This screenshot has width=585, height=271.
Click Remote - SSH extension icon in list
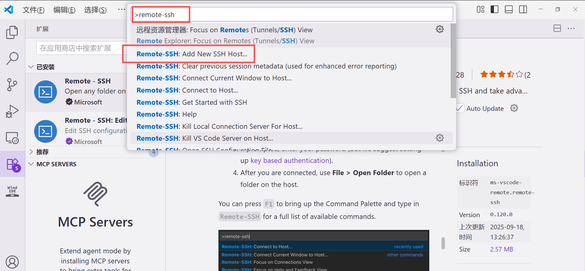pos(46,92)
